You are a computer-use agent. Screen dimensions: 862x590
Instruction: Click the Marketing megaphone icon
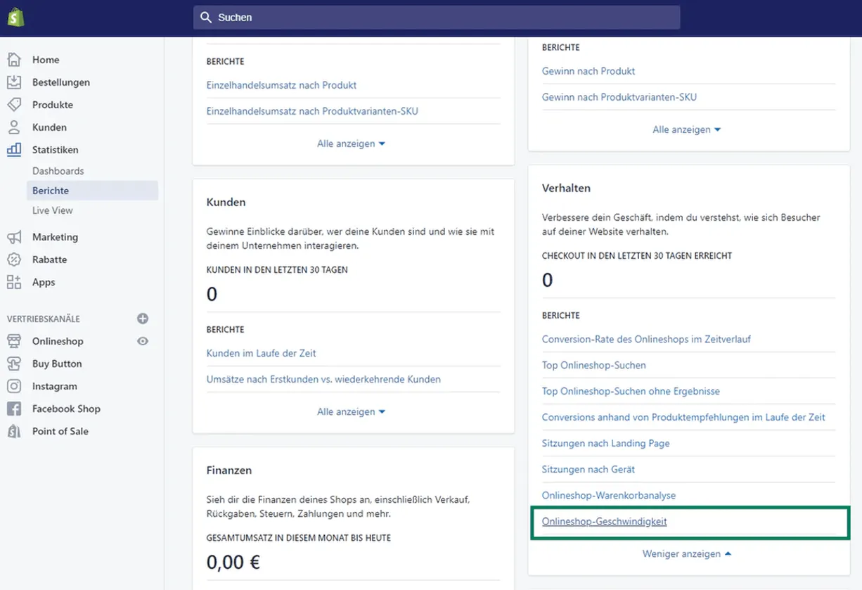14,237
